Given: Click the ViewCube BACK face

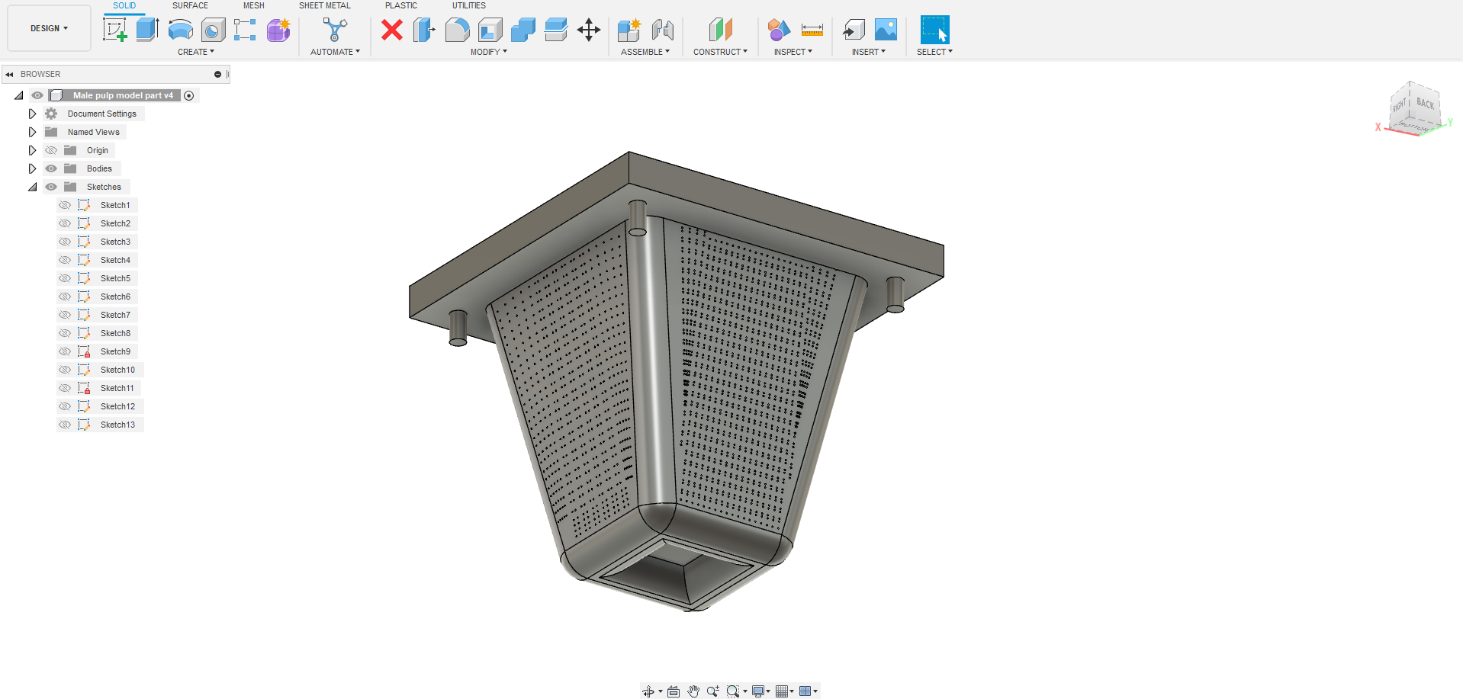Looking at the screenshot, I should 1425,103.
